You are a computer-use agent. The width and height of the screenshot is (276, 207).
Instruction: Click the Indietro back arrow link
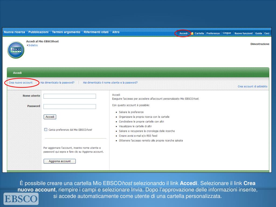click(32, 45)
